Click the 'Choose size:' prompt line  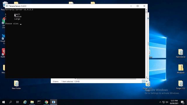12,24
